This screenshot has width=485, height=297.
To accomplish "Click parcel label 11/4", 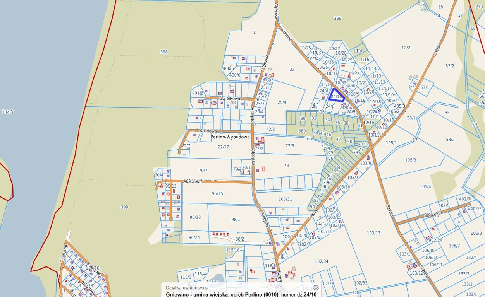I will coord(358,51).
